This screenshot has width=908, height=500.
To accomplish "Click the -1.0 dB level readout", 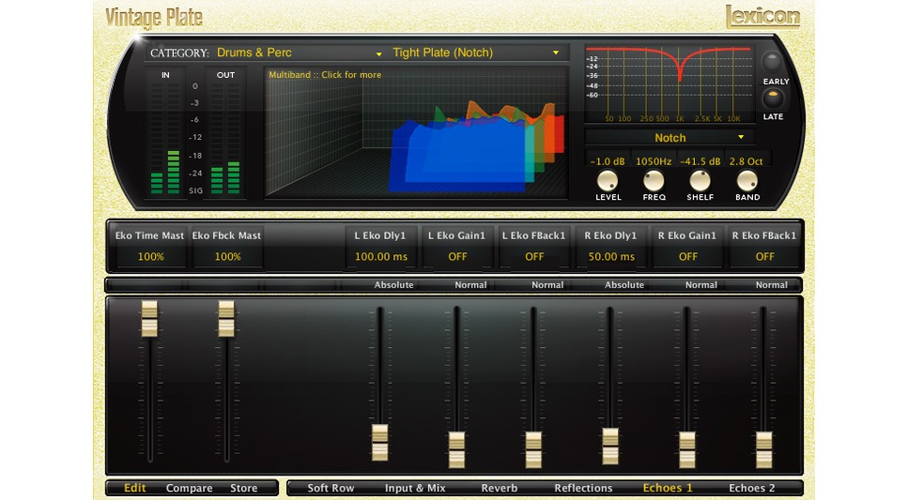I will click(x=607, y=161).
